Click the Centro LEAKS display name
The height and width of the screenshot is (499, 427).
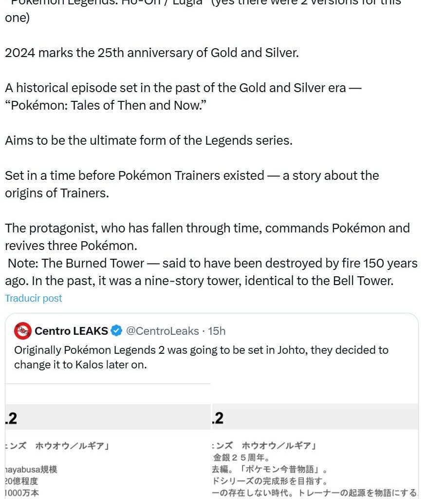pos(71,331)
